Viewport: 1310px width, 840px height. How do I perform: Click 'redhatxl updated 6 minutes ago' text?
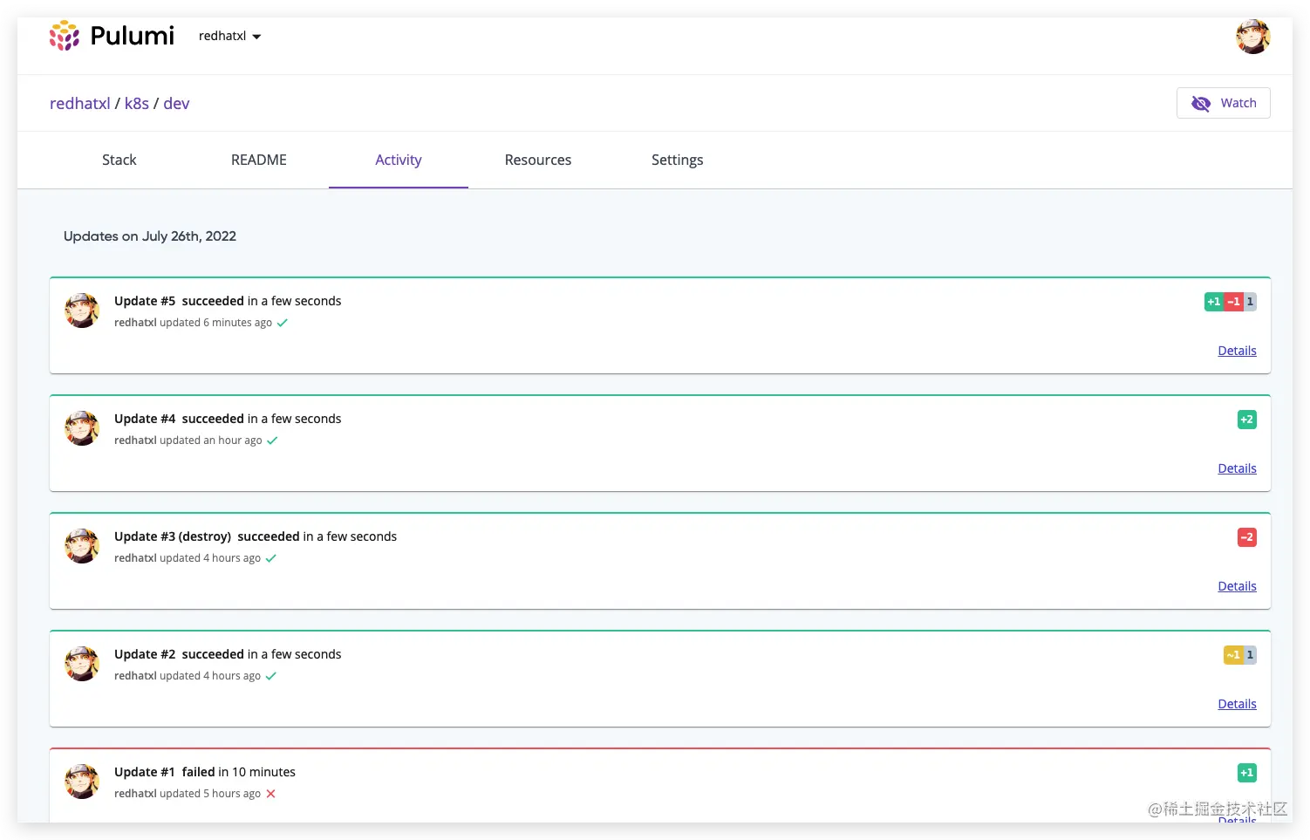tap(193, 323)
